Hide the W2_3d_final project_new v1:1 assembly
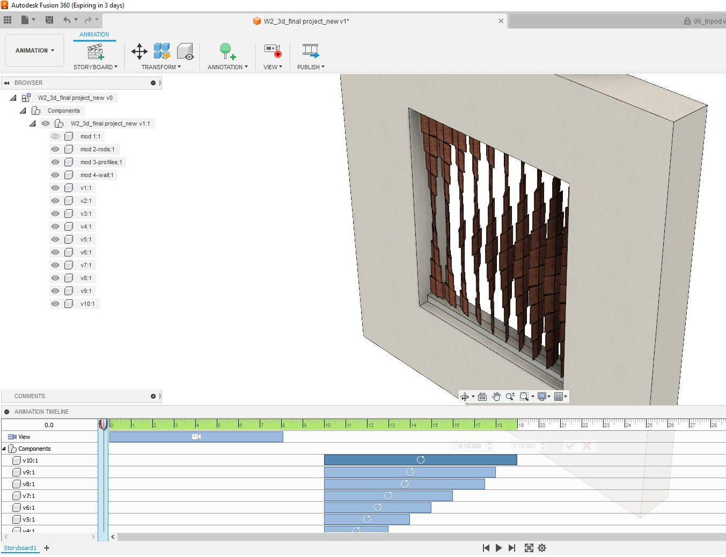 coord(46,123)
